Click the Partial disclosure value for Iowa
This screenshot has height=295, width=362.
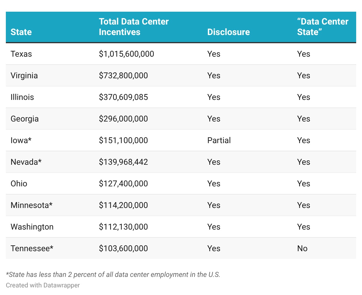(x=219, y=140)
